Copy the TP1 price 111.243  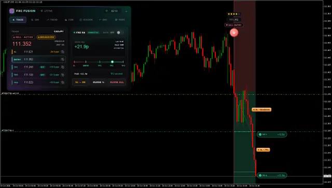click(x=63, y=67)
